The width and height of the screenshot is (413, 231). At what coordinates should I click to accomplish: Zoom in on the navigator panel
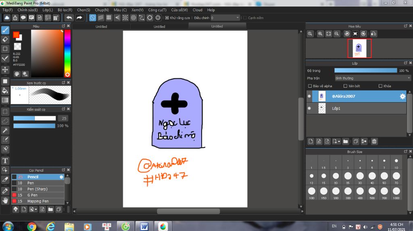pyautogui.click(x=320, y=34)
